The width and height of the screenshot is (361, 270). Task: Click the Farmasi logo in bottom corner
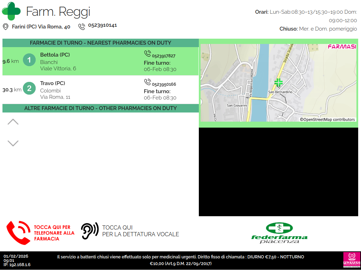[x=351, y=260]
